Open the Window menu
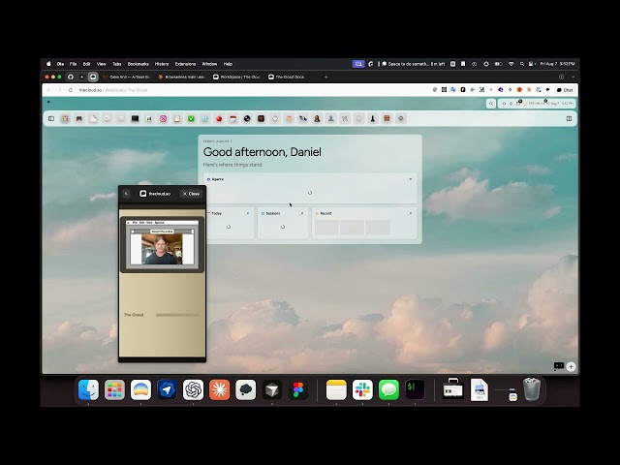 [209, 64]
